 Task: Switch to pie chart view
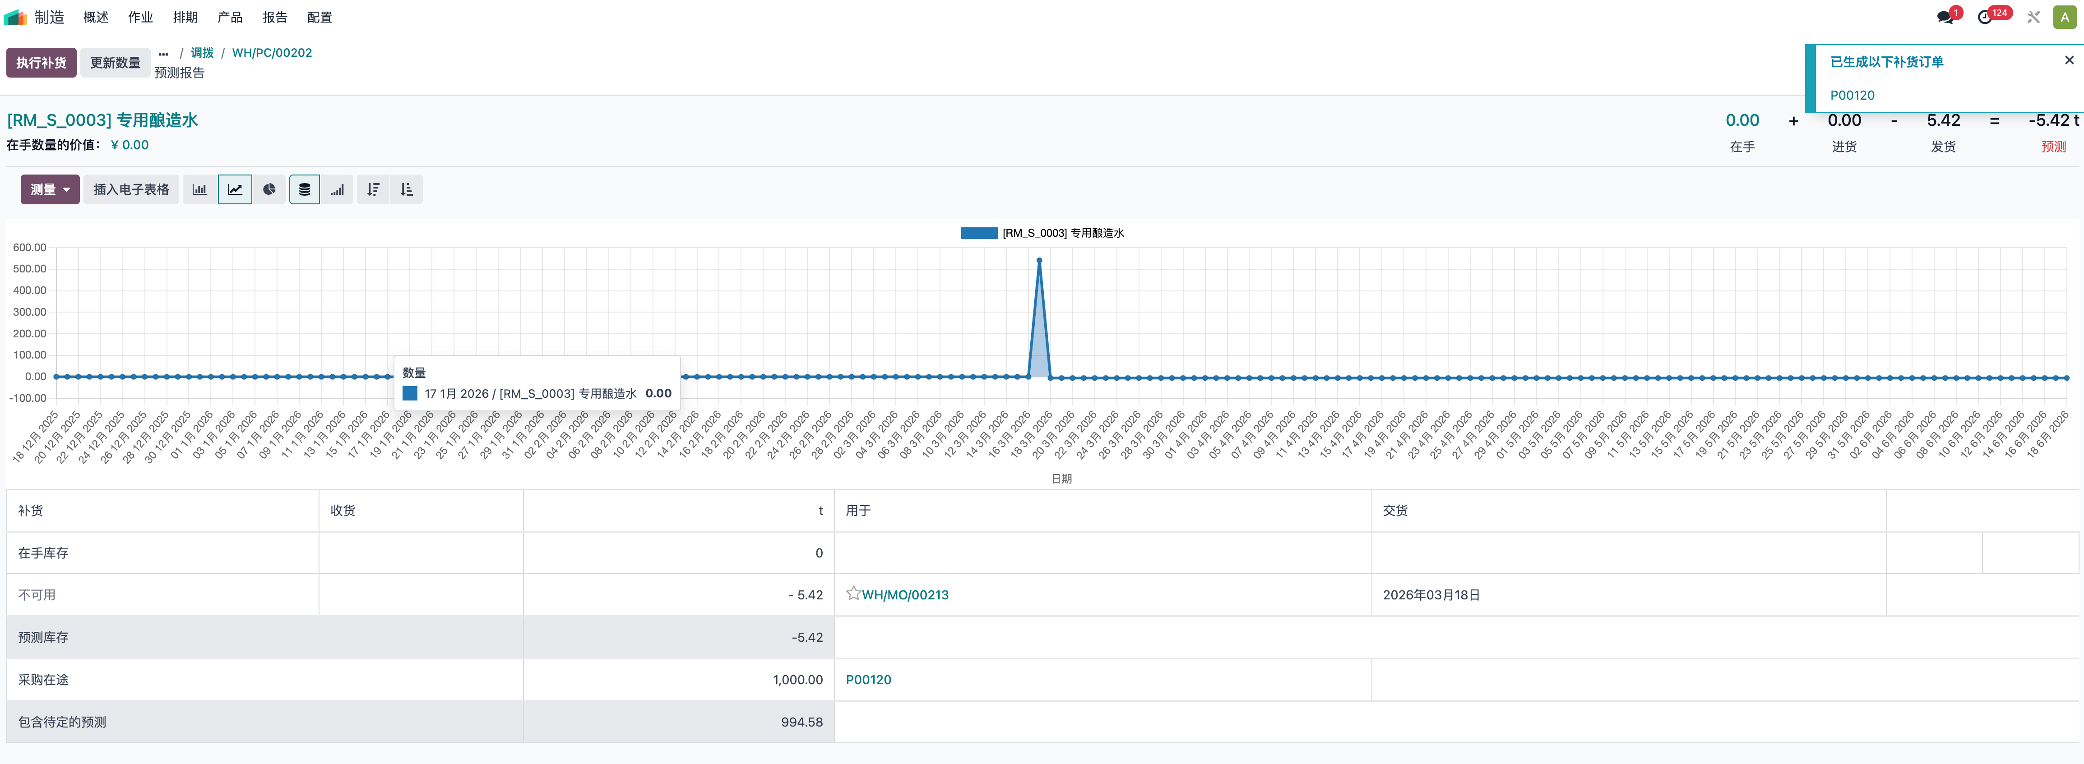click(269, 189)
